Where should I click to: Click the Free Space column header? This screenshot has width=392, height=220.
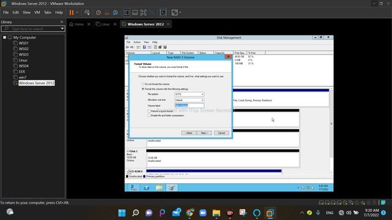240,53
